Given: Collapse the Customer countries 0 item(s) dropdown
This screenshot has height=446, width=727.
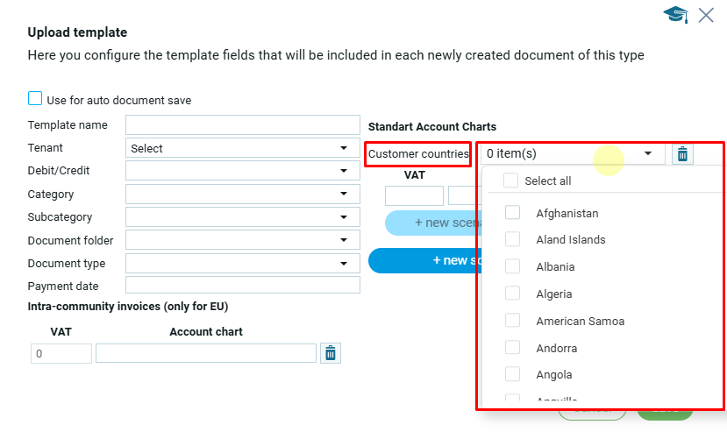Looking at the screenshot, I should pos(648,153).
